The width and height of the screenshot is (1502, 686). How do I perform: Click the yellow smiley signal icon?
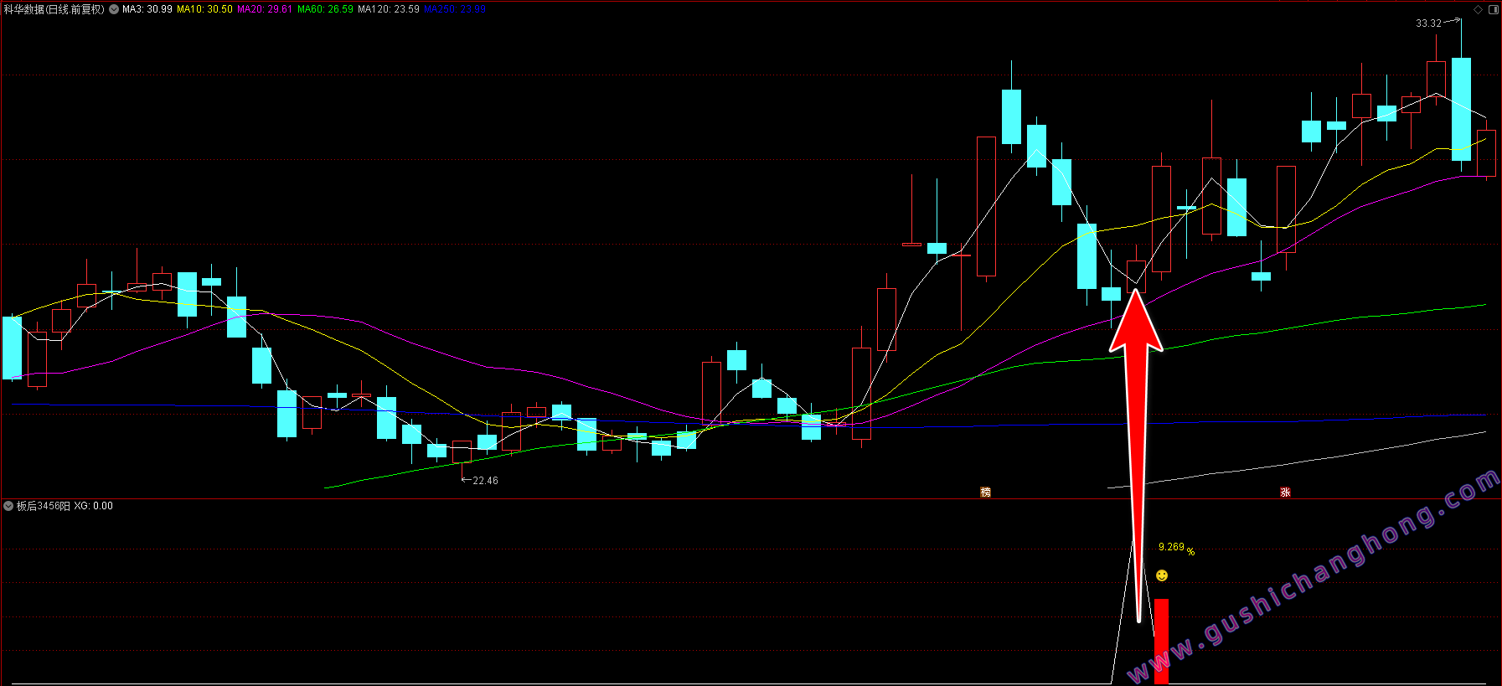(1161, 575)
